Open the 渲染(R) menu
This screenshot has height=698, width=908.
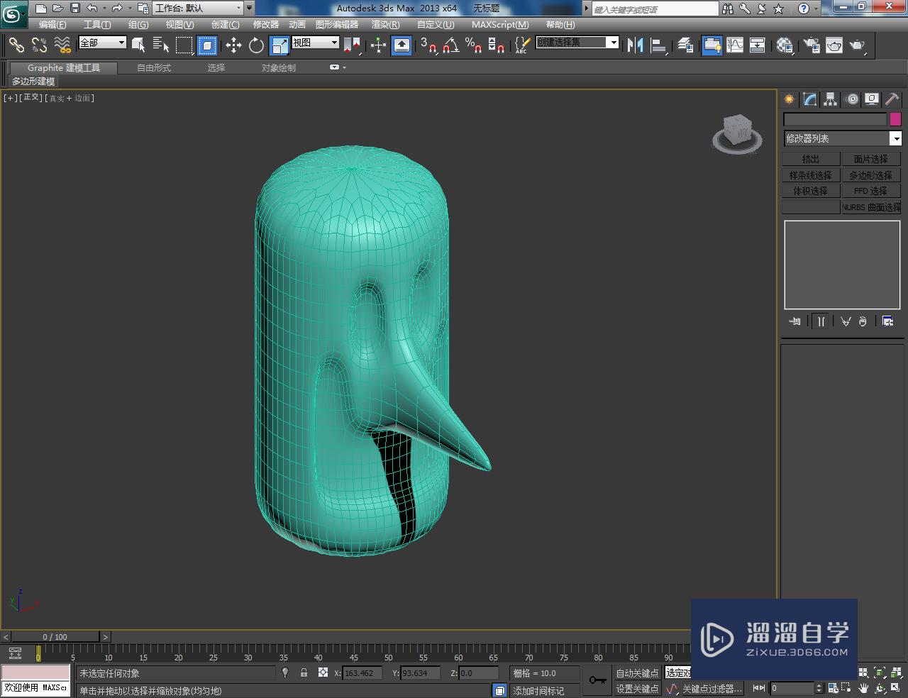pyautogui.click(x=385, y=24)
